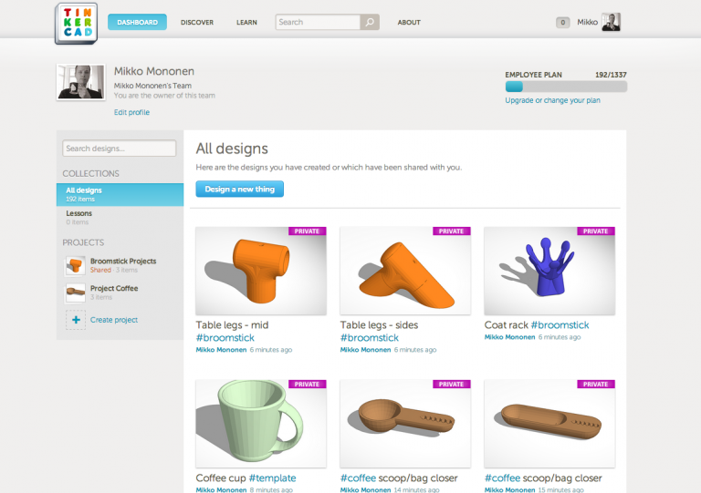701x493 pixels.
Task: Open Mikko's avatar in top bar
Action: [611, 22]
